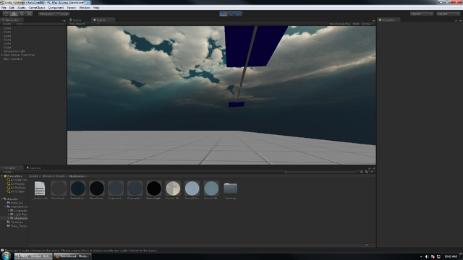Select the Hand tool in the toolbar
The image size is (463, 260).
click(x=7, y=14)
